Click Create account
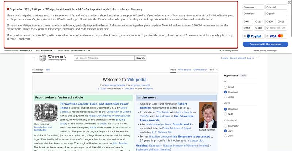 point(238,58)
